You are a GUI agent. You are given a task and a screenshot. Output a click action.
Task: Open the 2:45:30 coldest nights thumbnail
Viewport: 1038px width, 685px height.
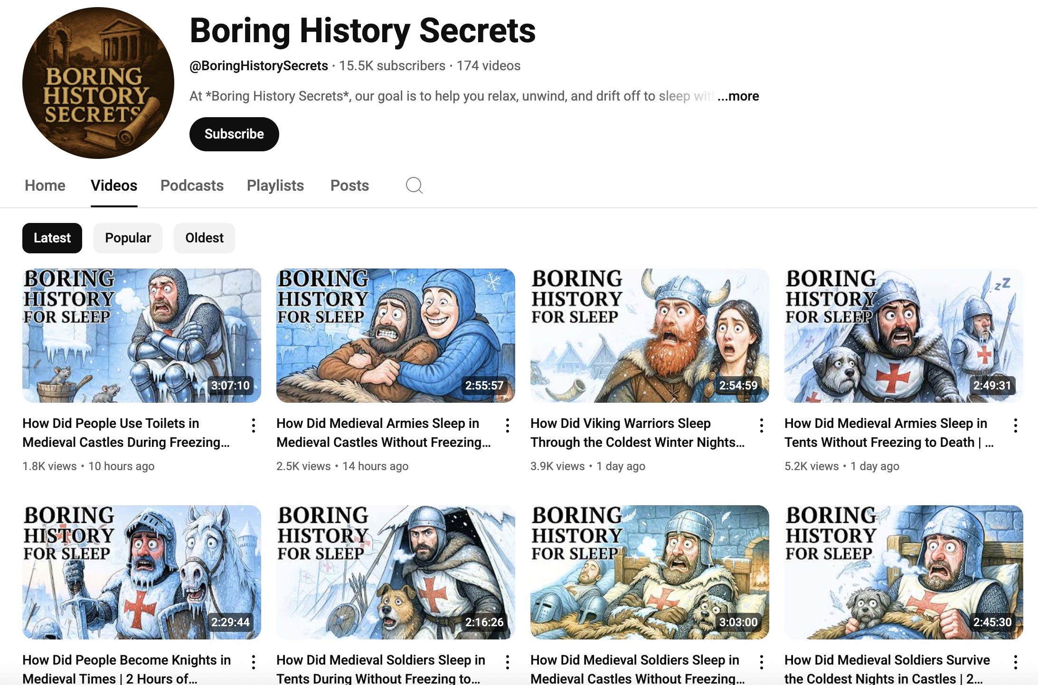point(904,573)
